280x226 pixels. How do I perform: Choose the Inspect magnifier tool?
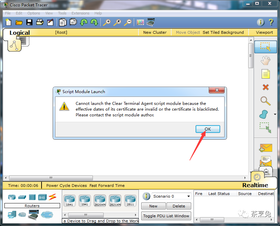[265, 101]
